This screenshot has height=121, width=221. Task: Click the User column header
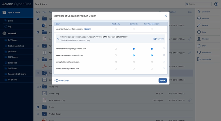[x=57, y=24]
